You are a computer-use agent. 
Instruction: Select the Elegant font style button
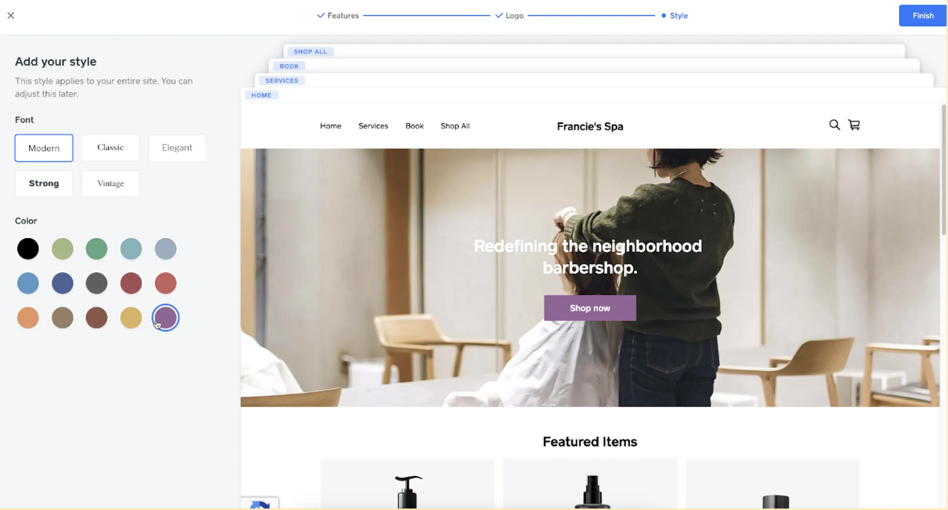177,147
